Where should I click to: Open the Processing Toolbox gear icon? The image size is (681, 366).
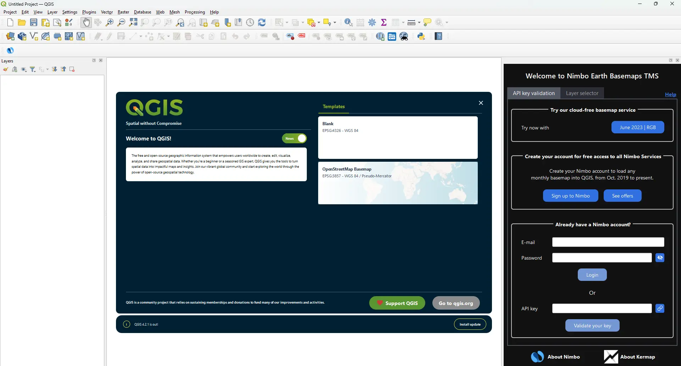click(x=372, y=22)
